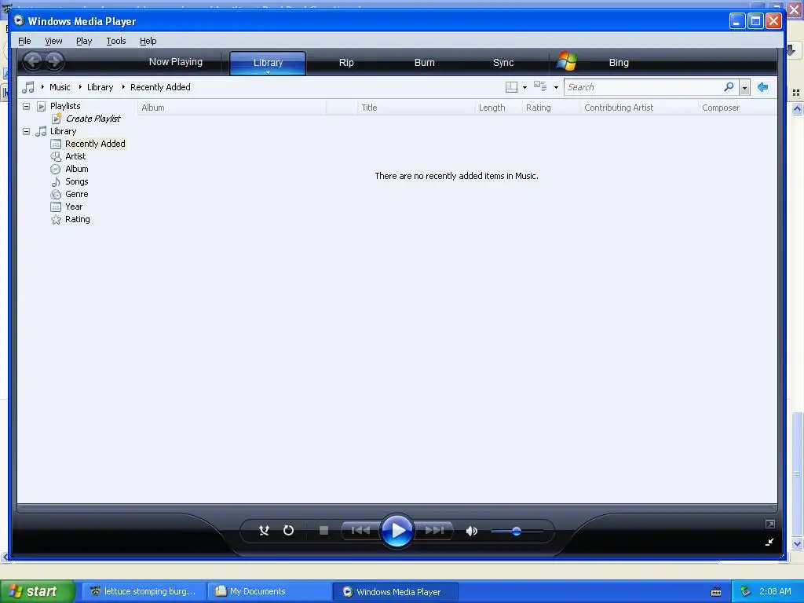Sort by Contributing Artist column header
The height and width of the screenshot is (603, 804).
coord(639,108)
